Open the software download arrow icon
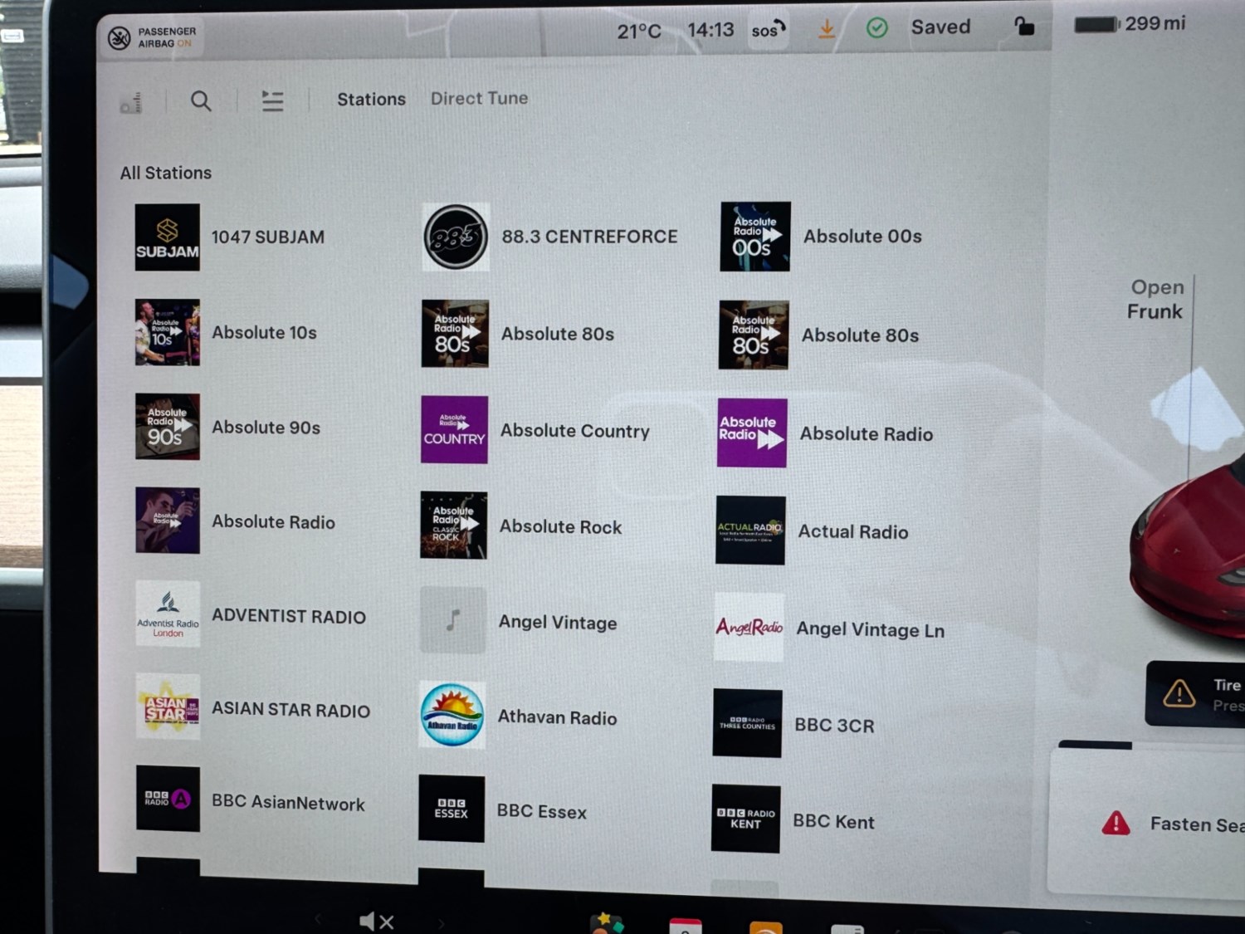The image size is (1245, 934). 827,29
